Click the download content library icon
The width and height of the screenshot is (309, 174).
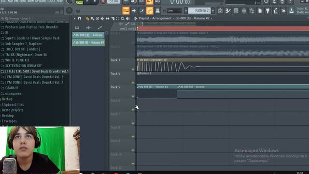tap(292, 11)
